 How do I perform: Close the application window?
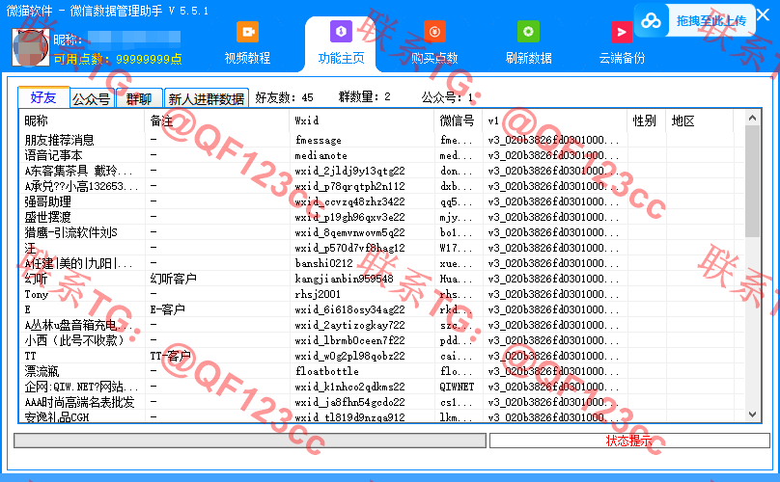point(763,15)
